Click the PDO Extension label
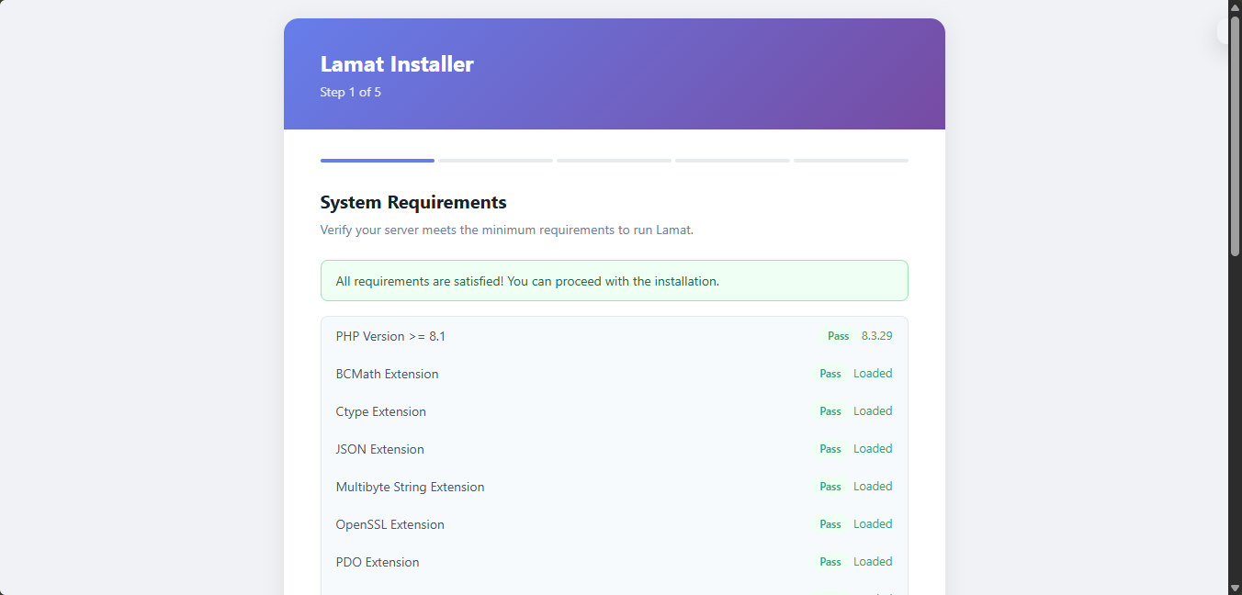 tap(377, 562)
